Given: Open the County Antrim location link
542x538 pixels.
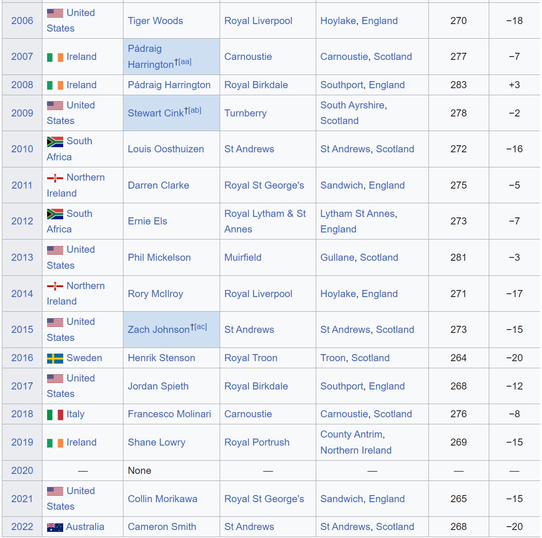Looking at the screenshot, I should [351, 434].
